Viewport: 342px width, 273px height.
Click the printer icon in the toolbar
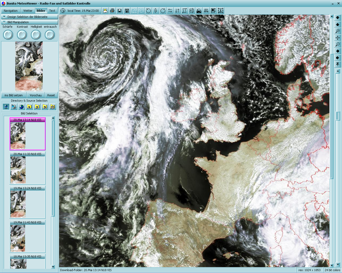coord(112,11)
